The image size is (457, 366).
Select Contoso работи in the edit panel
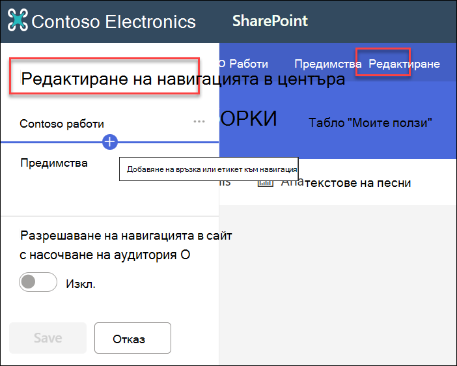click(x=62, y=124)
